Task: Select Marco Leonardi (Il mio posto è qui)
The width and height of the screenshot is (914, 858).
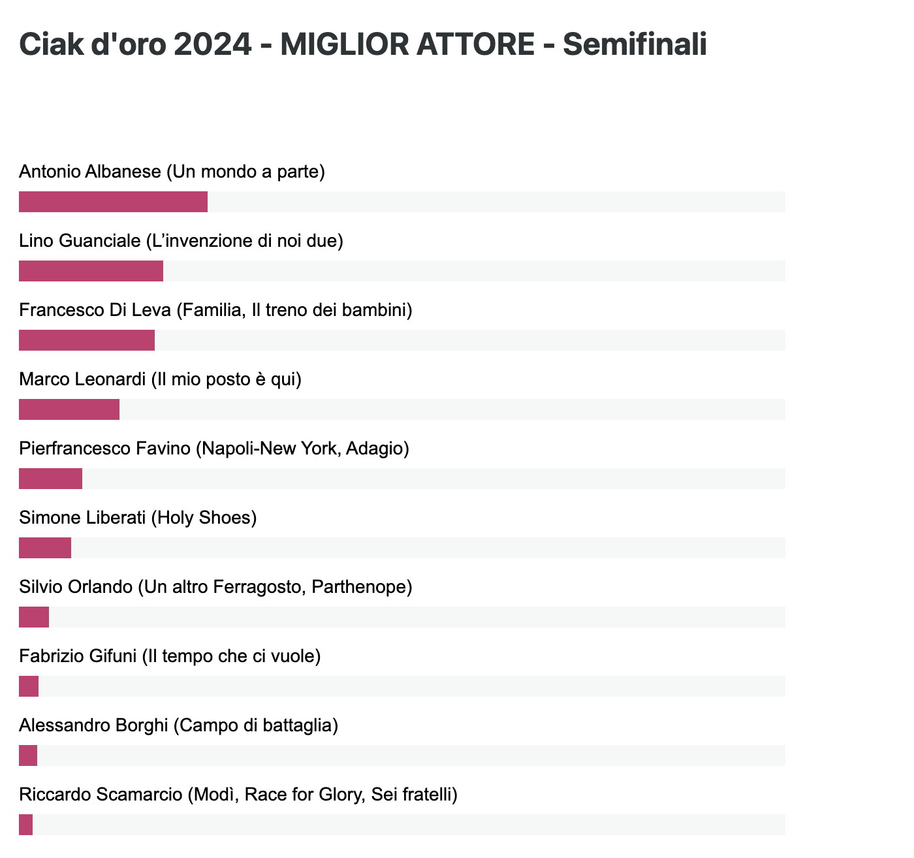Action: pyautogui.click(x=161, y=379)
